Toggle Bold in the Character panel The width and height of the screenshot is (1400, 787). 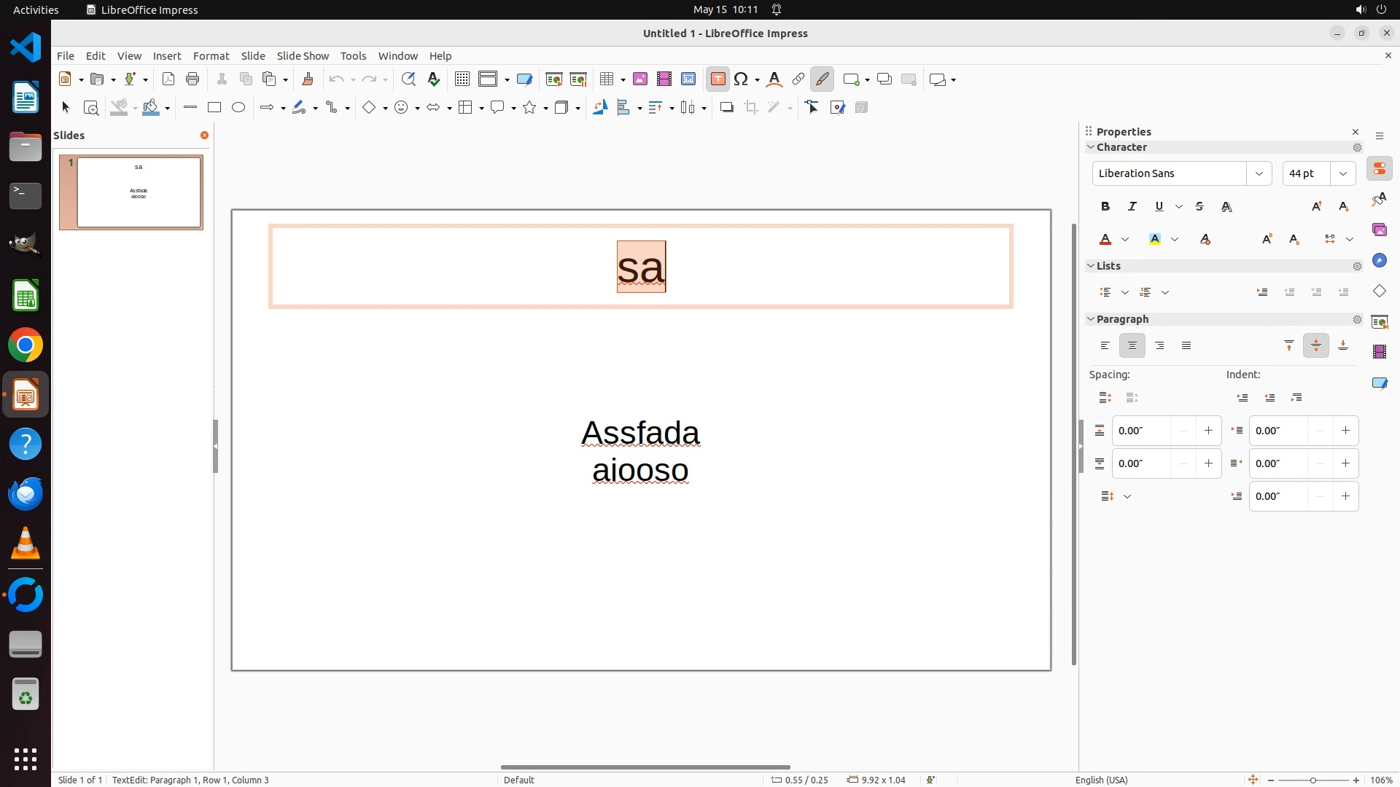pyautogui.click(x=1105, y=207)
